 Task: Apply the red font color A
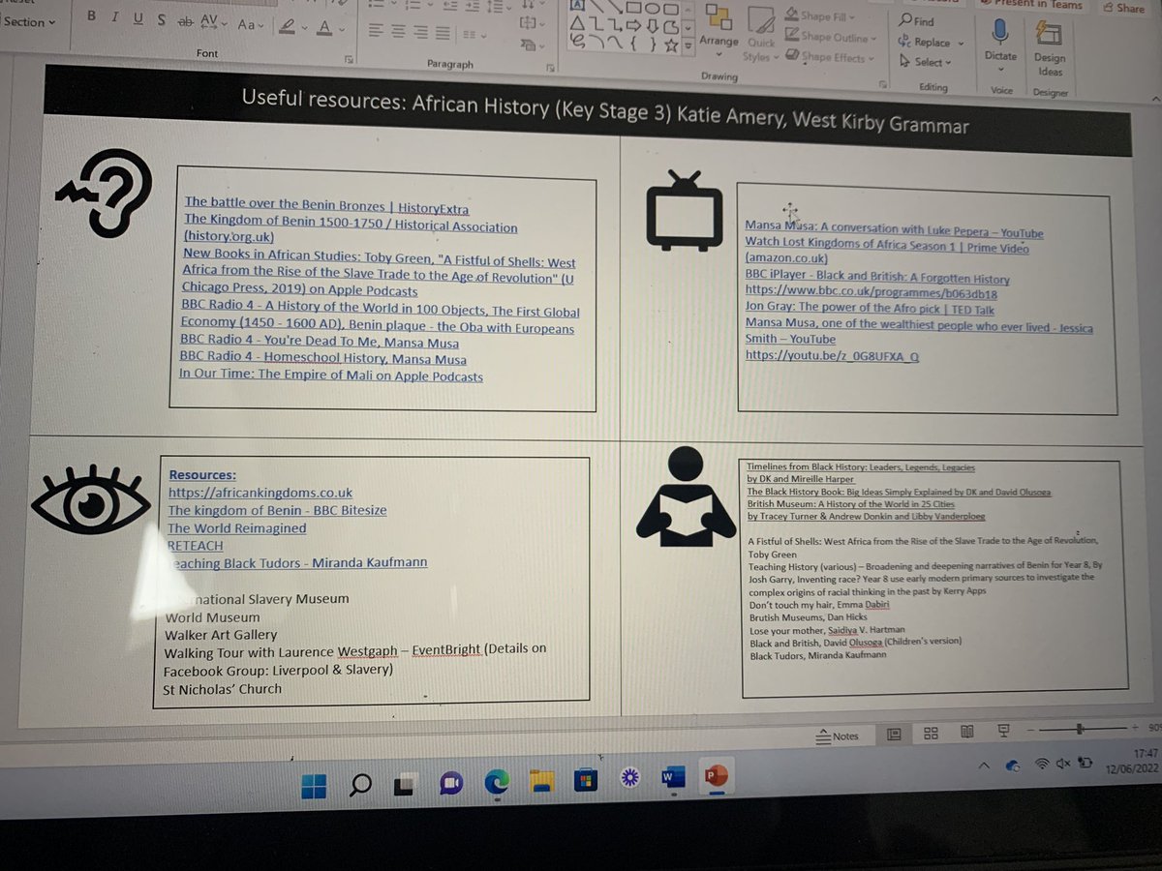324,29
